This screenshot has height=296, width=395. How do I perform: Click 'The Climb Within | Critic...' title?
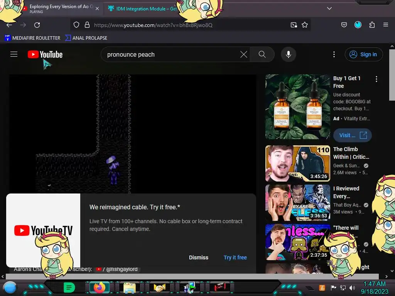pyautogui.click(x=351, y=153)
